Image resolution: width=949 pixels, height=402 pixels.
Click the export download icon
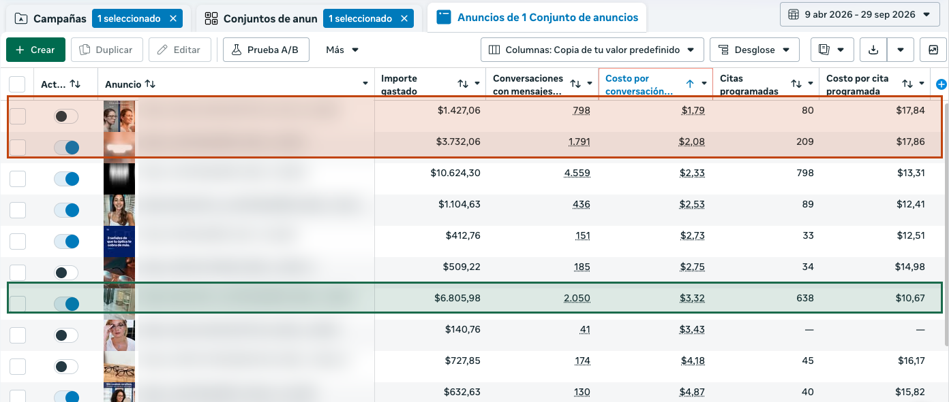coord(873,50)
